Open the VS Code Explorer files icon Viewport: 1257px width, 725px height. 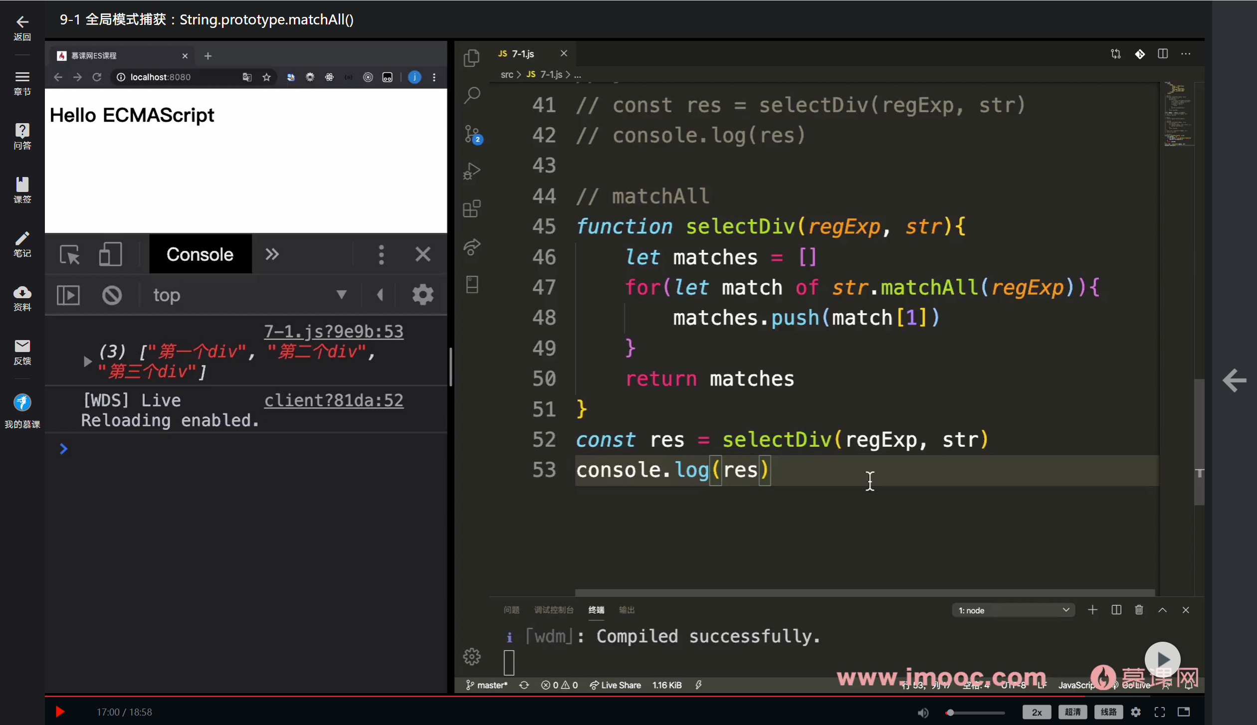pyautogui.click(x=471, y=58)
